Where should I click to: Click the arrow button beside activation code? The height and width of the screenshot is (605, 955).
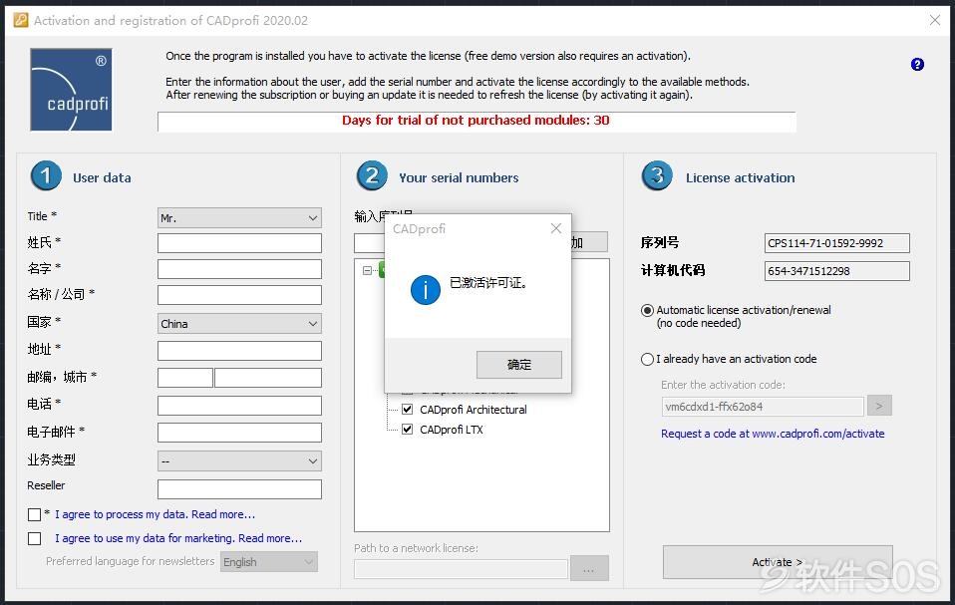coord(879,406)
